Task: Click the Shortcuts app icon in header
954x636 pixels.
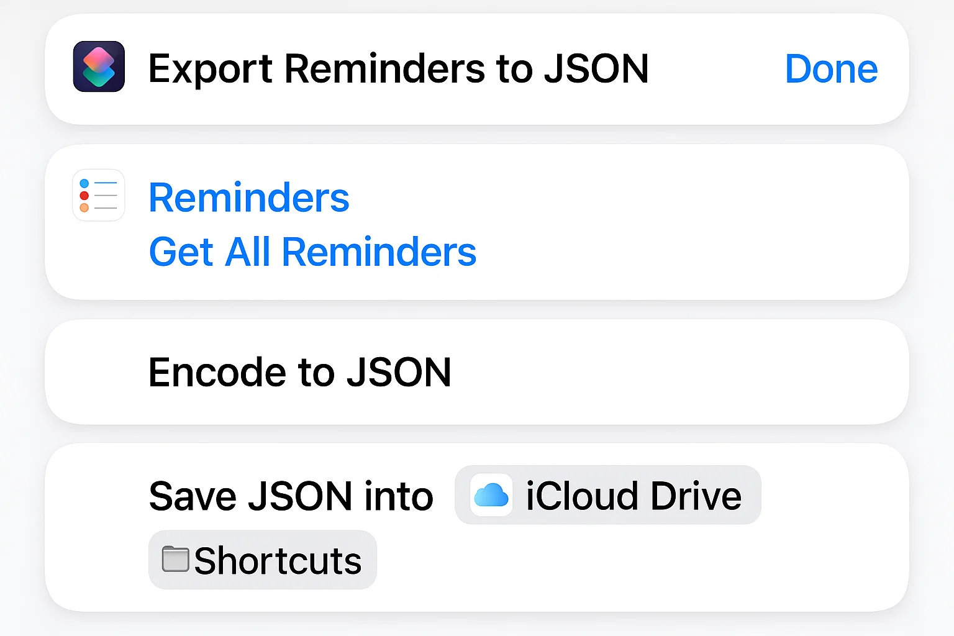Action: coord(99,67)
